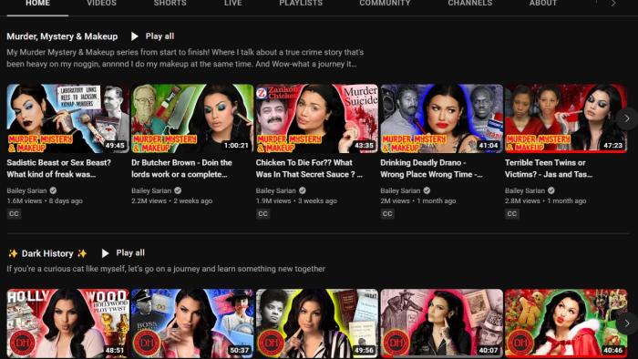Open the Dark History thumbnail lasting 50:37
Viewport: 638px width, 359px height.
tap(192, 323)
